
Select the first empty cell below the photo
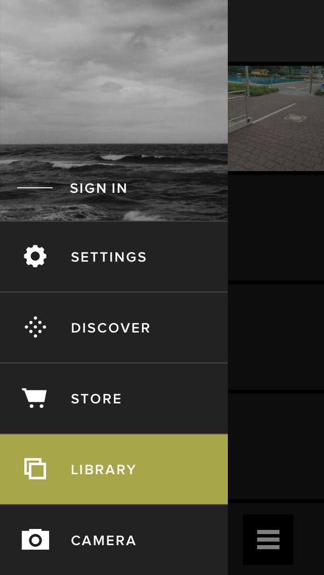coord(276,227)
